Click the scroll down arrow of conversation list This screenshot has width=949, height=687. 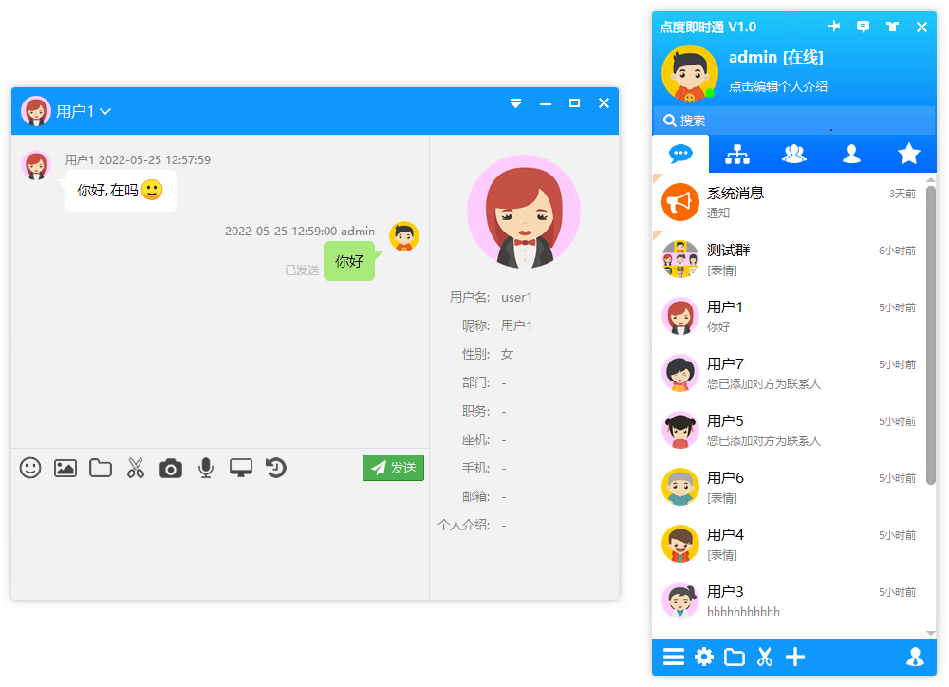[931, 633]
